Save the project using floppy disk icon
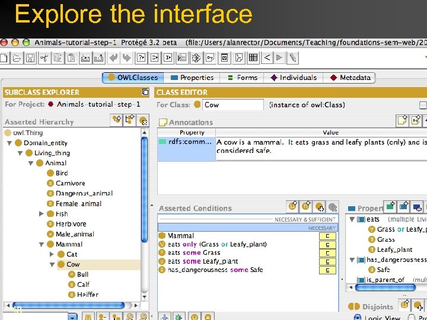Image resolution: width=427 pixels, height=320 pixels. (x=30, y=58)
